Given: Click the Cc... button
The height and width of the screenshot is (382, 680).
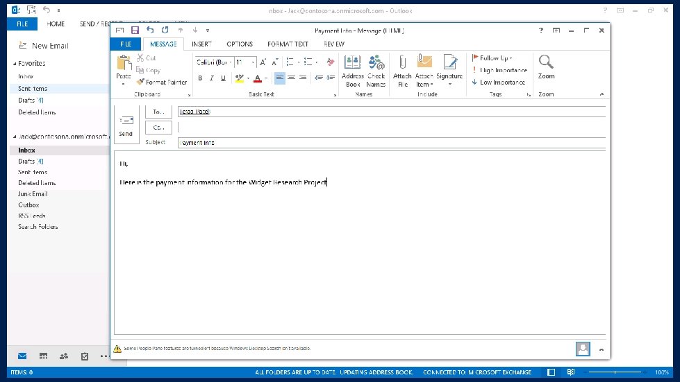Looking at the screenshot, I should tap(159, 128).
